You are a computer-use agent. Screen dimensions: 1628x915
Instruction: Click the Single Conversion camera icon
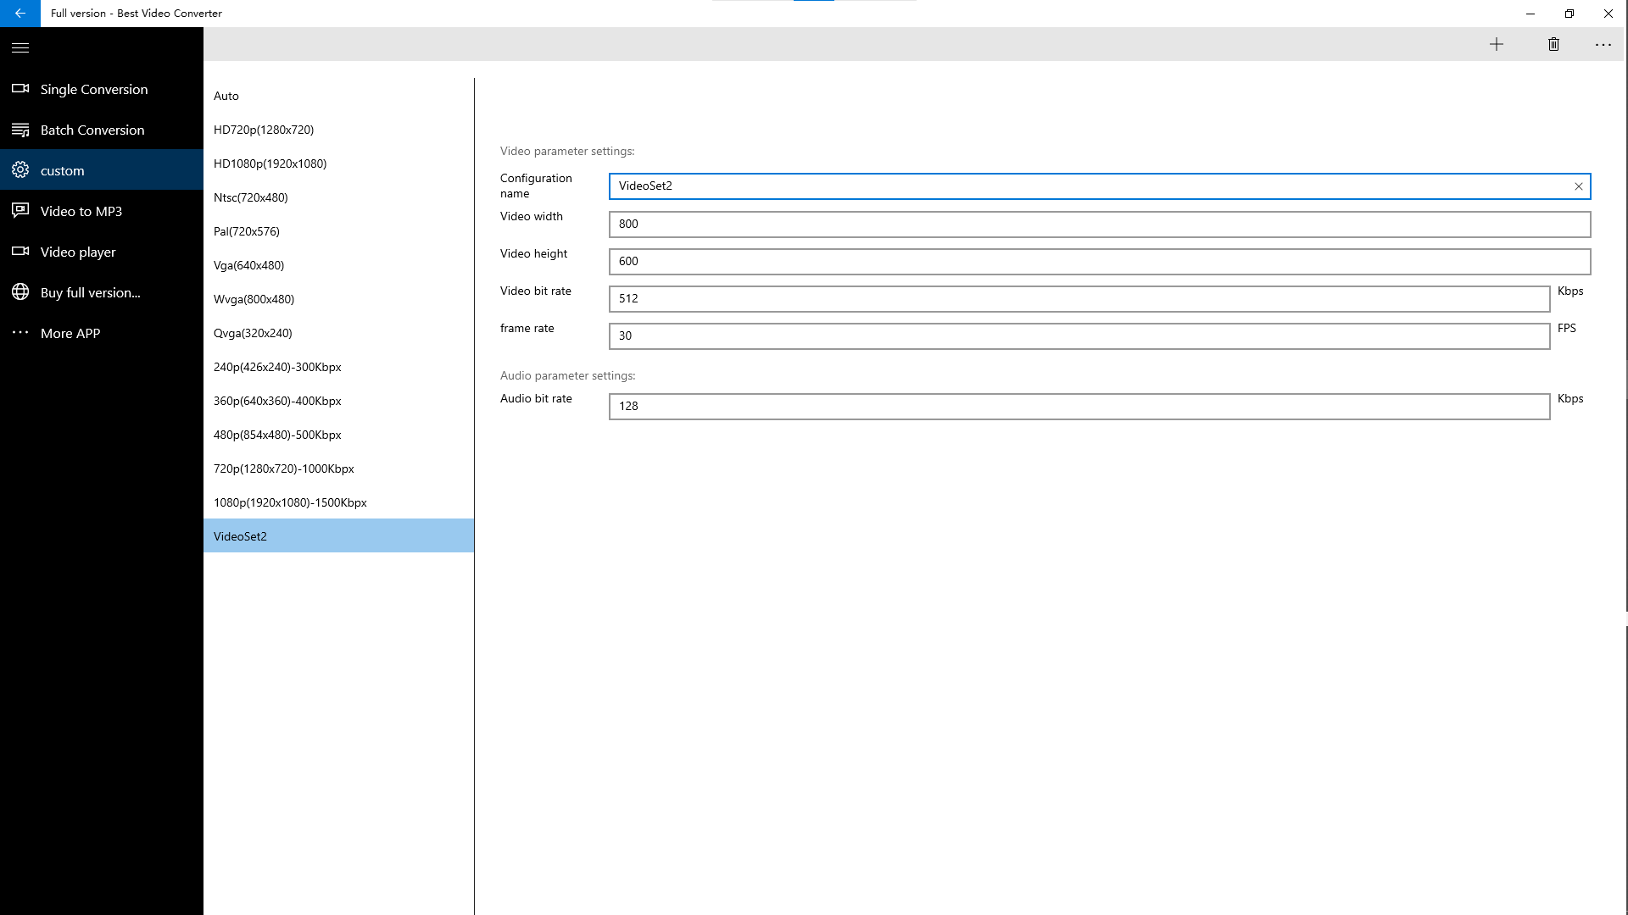pyautogui.click(x=20, y=89)
